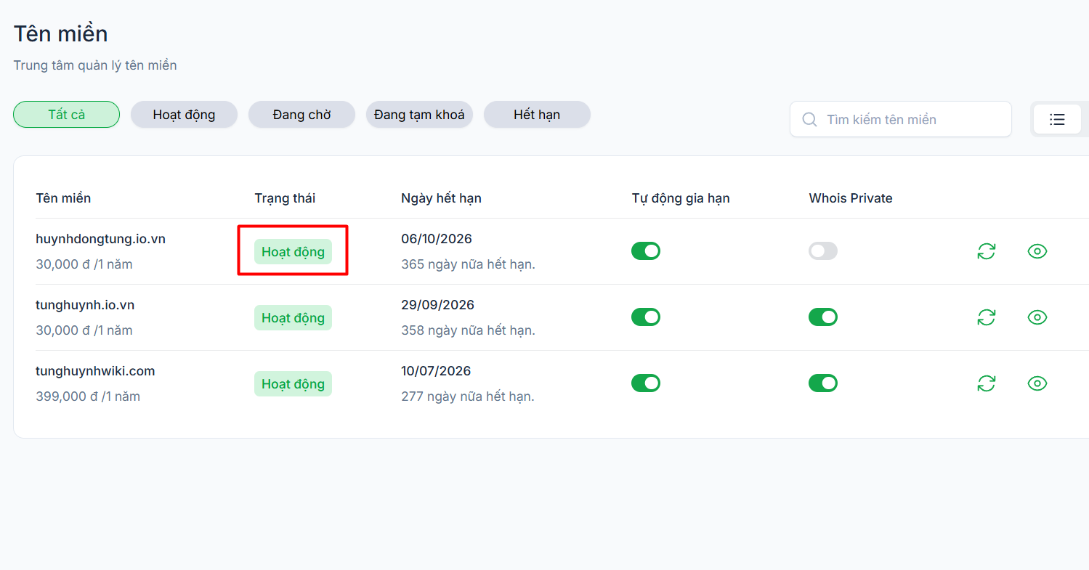Screen dimensions: 1089x570
Task: View details eye icon for tunghuynhwiki.com
Action: click(1037, 383)
